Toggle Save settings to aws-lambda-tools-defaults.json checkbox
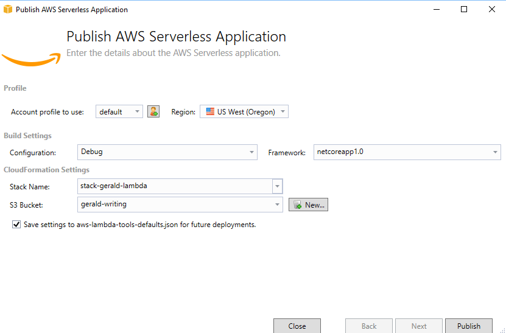This screenshot has height=333, width=506. 16,225
